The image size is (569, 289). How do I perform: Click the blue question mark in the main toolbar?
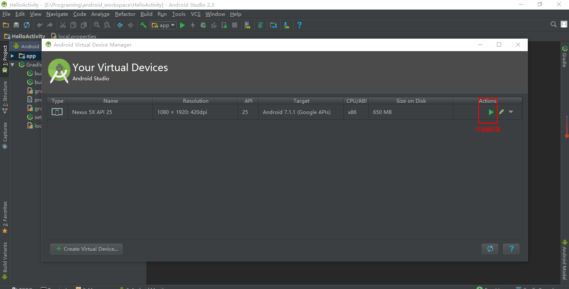(x=299, y=25)
